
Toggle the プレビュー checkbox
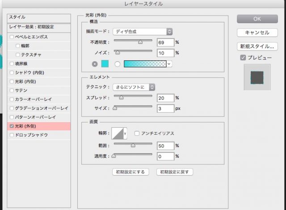[243, 58]
